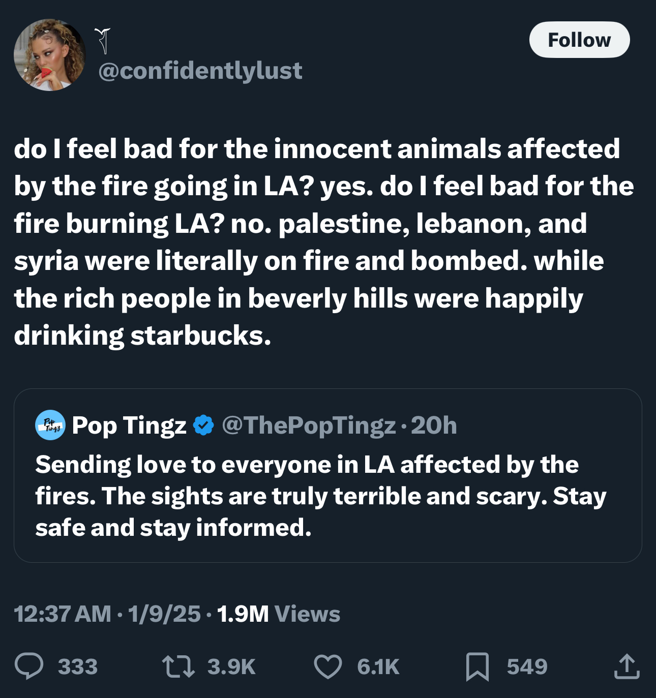656x698 pixels.
Task: Click the author's display name symbol
Action: 103,41
